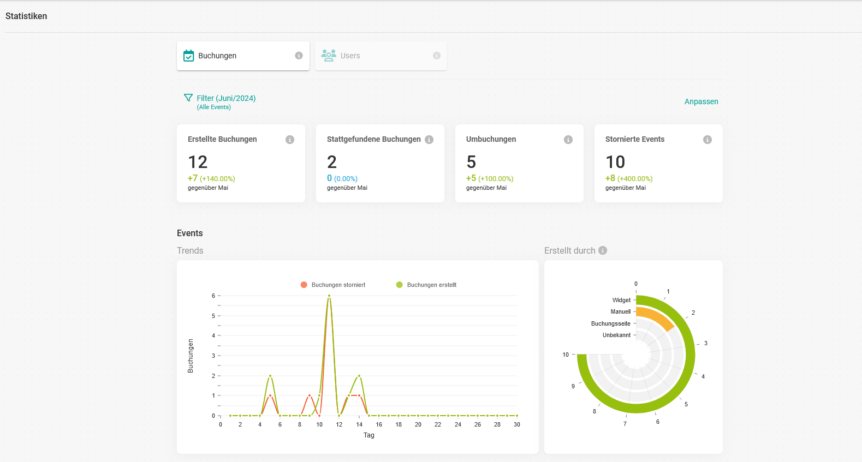Image resolution: width=862 pixels, height=462 pixels.
Task: Show info for Buchungen tab
Action: (299, 56)
